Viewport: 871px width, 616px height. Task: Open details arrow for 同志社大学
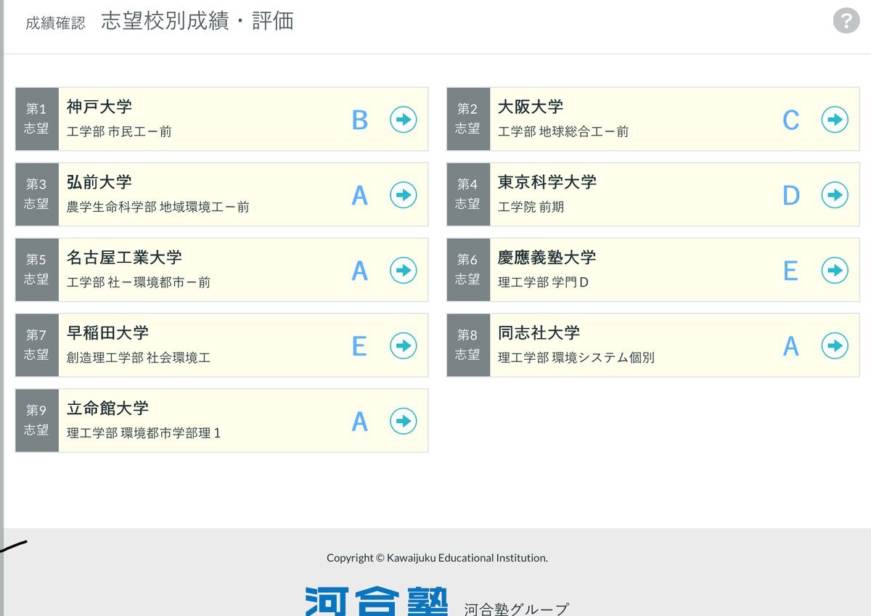pos(835,346)
